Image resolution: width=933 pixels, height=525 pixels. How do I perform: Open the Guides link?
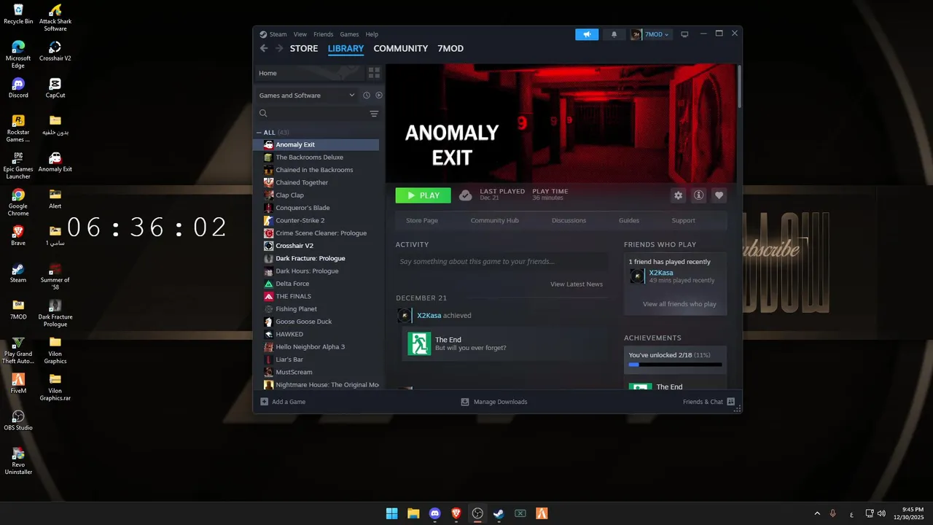tap(629, 220)
